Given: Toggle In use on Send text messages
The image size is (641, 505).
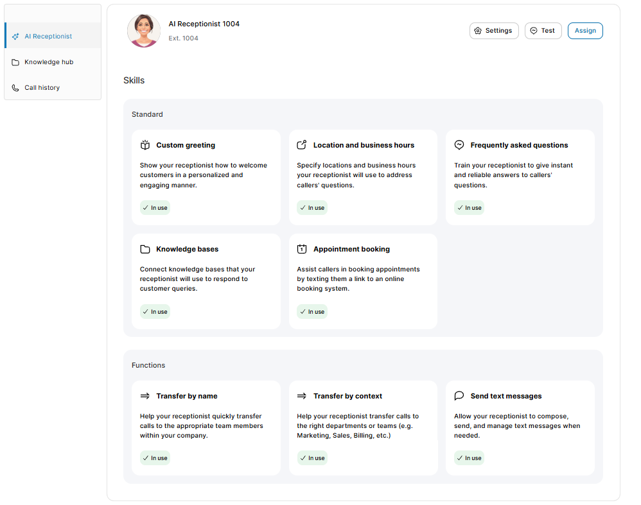Looking at the screenshot, I should tap(469, 458).
